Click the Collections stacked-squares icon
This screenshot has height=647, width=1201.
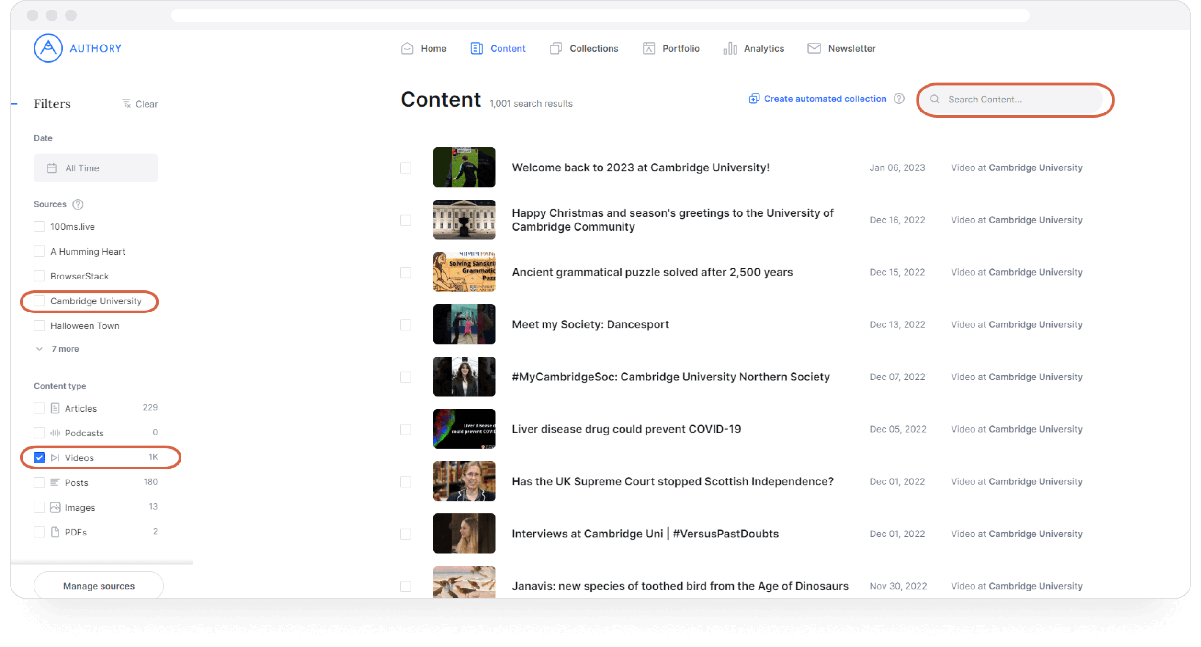[x=555, y=48]
